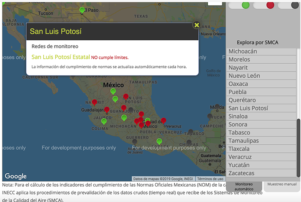
Task: Select Tabasco in the SMCA list
Action: coord(261,133)
